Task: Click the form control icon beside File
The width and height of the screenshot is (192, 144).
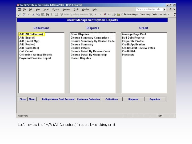Action: (19, 9)
